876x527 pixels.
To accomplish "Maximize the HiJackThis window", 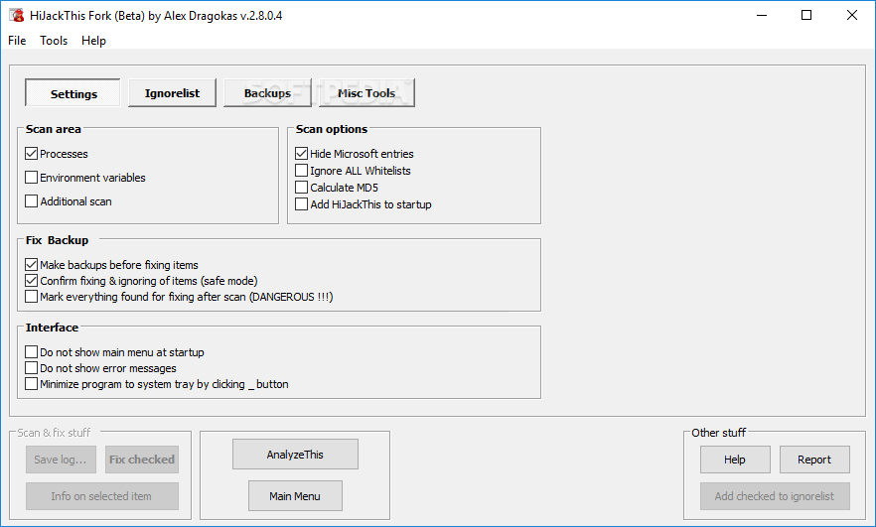I will [x=806, y=15].
